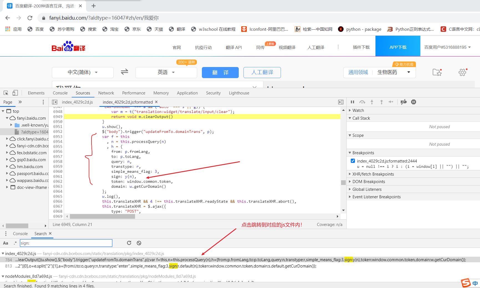The height and width of the screenshot is (288, 480).
Task: Pause script execution in debugger
Action: coord(352,102)
